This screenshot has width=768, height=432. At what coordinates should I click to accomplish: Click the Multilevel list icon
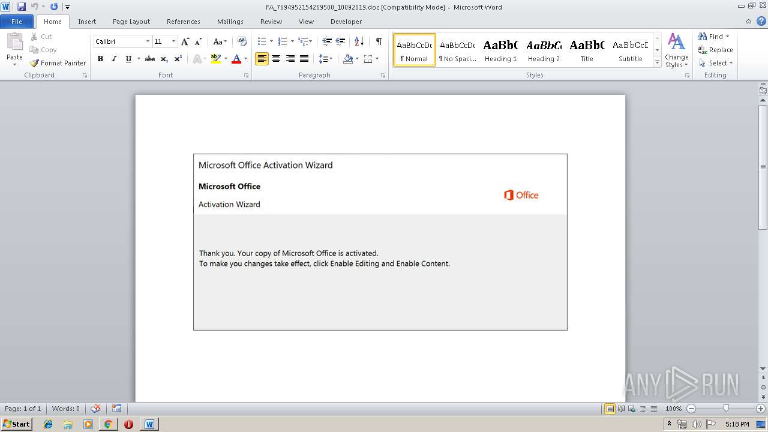pyautogui.click(x=303, y=41)
